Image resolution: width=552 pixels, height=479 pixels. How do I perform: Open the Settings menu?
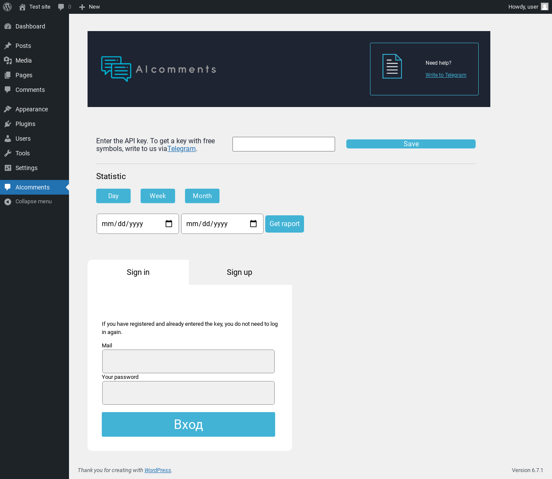pyautogui.click(x=34, y=168)
